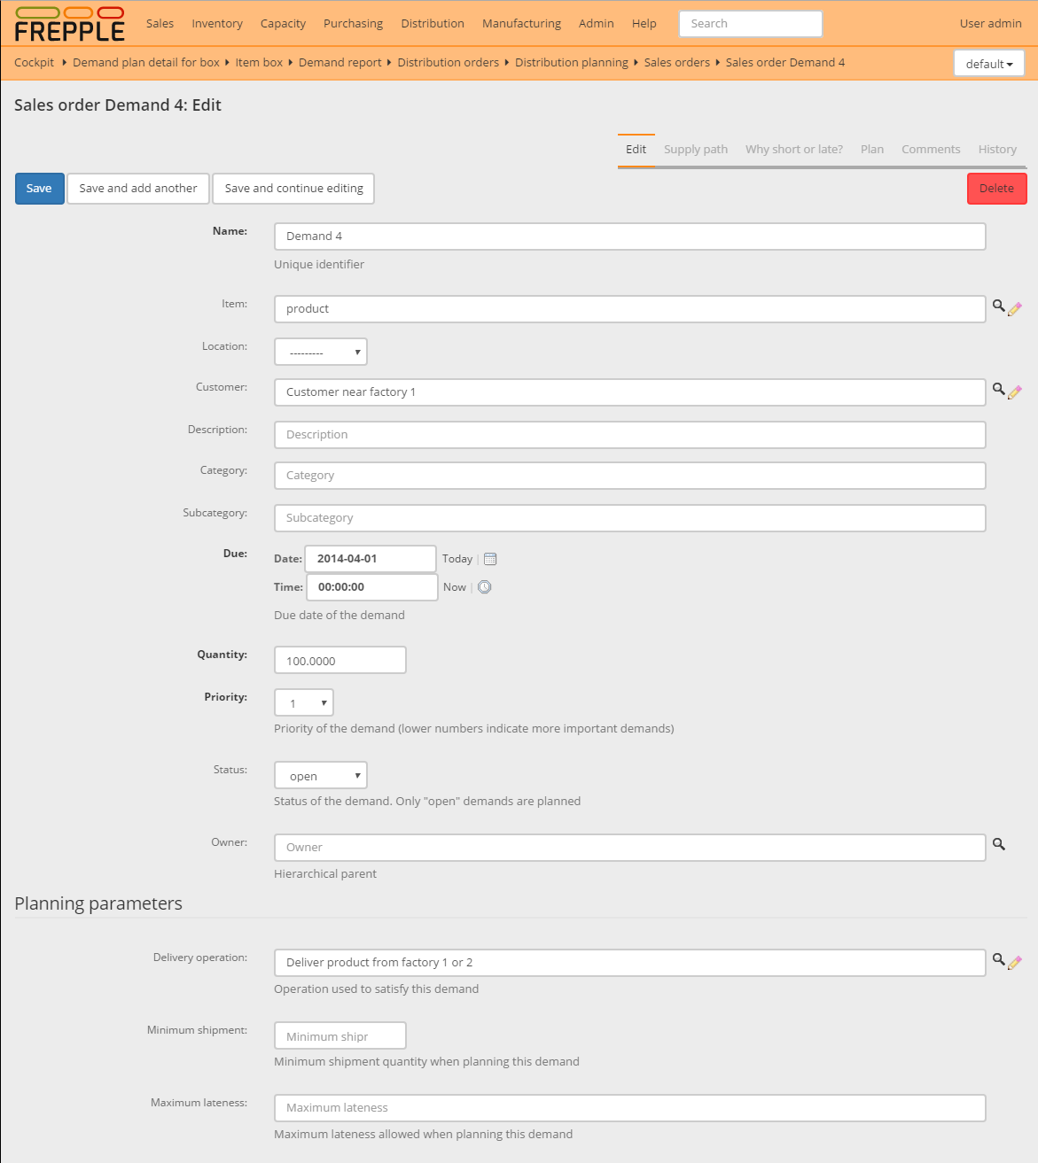Open the customer lookup magnifier icon
This screenshot has height=1163, width=1038.
(x=999, y=391)
